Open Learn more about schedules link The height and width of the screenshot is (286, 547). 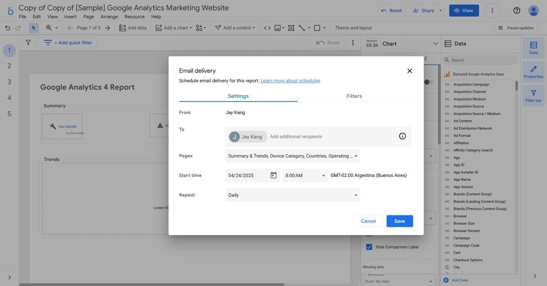point(290,81)
